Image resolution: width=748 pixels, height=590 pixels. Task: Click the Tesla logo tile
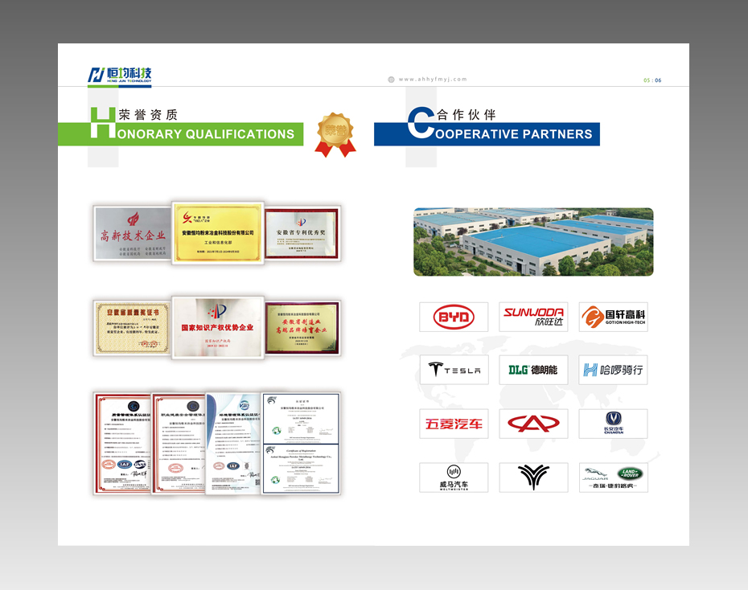point(454,370)
